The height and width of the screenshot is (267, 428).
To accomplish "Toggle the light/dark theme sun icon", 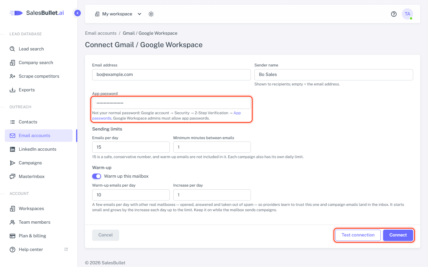I will point(151,14).
